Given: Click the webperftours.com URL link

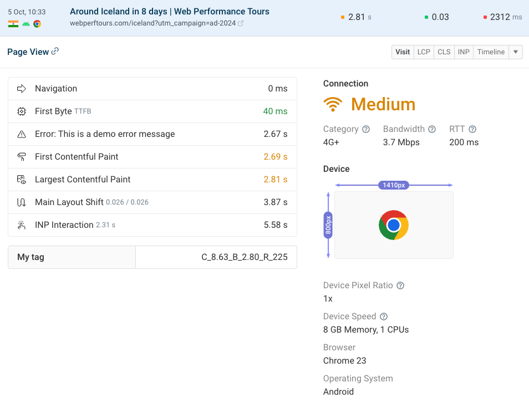Looking at the screenshot, I should tap(152, 23).
